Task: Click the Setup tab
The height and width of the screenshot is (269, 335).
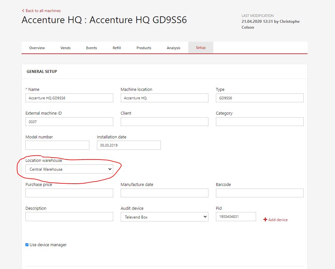Action: click(x=201, y=48)
